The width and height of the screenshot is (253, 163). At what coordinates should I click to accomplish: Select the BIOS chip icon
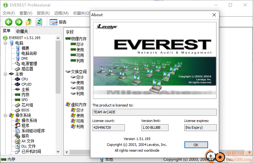[x=17, y=110]
